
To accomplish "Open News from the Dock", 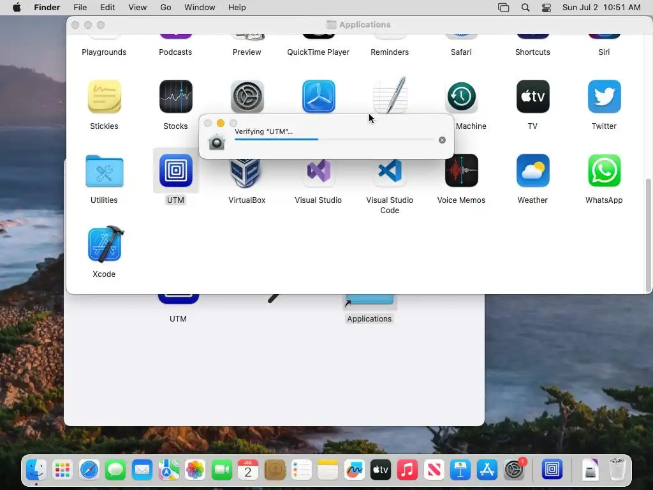I will (x=434, y=470).
